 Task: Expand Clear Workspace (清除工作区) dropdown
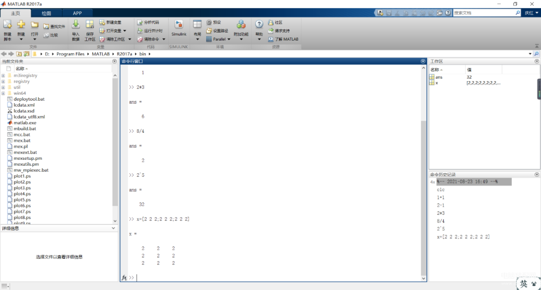pos(130,39)
